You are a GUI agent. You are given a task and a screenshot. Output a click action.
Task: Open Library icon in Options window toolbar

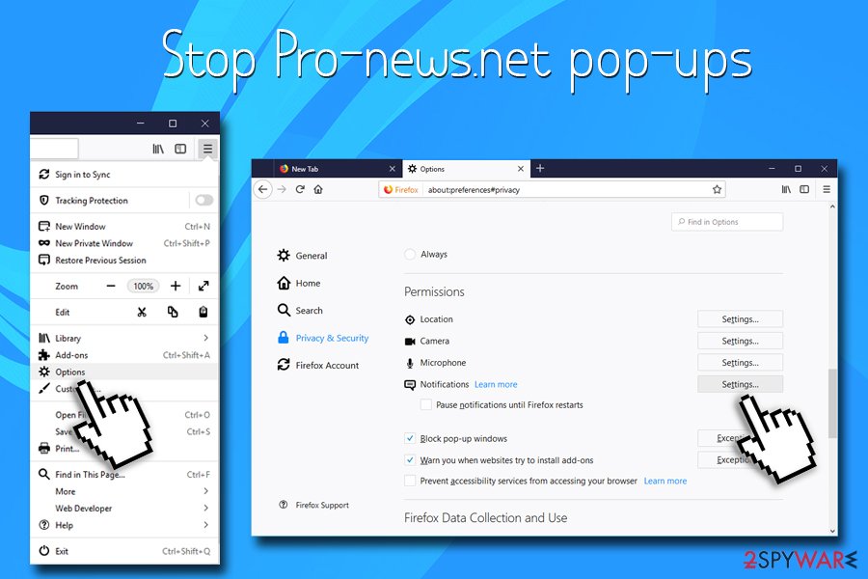(x=786, y=189)
